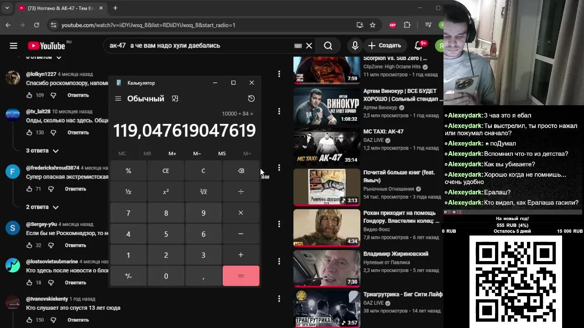The width and height of the screenshot is (584, 328).
Task: Reload the browser page
Action: pyautogui.click(x=36, y=25)
